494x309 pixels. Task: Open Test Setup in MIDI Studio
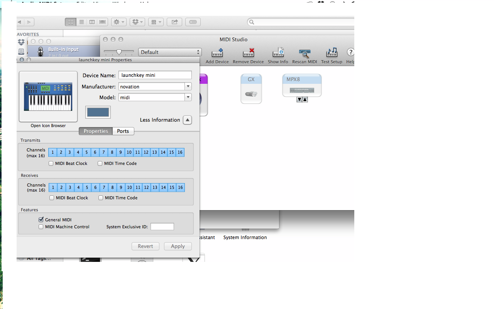point(332,56)
